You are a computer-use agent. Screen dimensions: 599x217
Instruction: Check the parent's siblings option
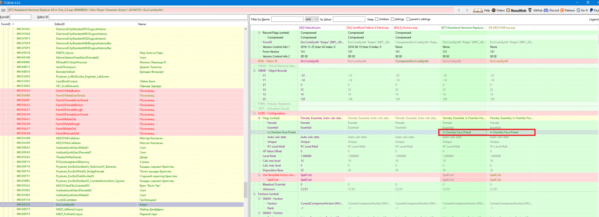pyautogui.click(x=408, y=19)
